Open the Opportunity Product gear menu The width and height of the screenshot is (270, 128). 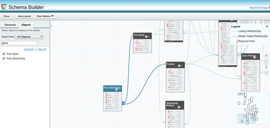tap(180, 107)
